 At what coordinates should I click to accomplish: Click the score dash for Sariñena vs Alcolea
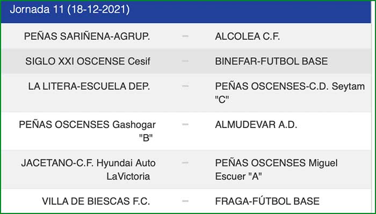pos(185,36)
